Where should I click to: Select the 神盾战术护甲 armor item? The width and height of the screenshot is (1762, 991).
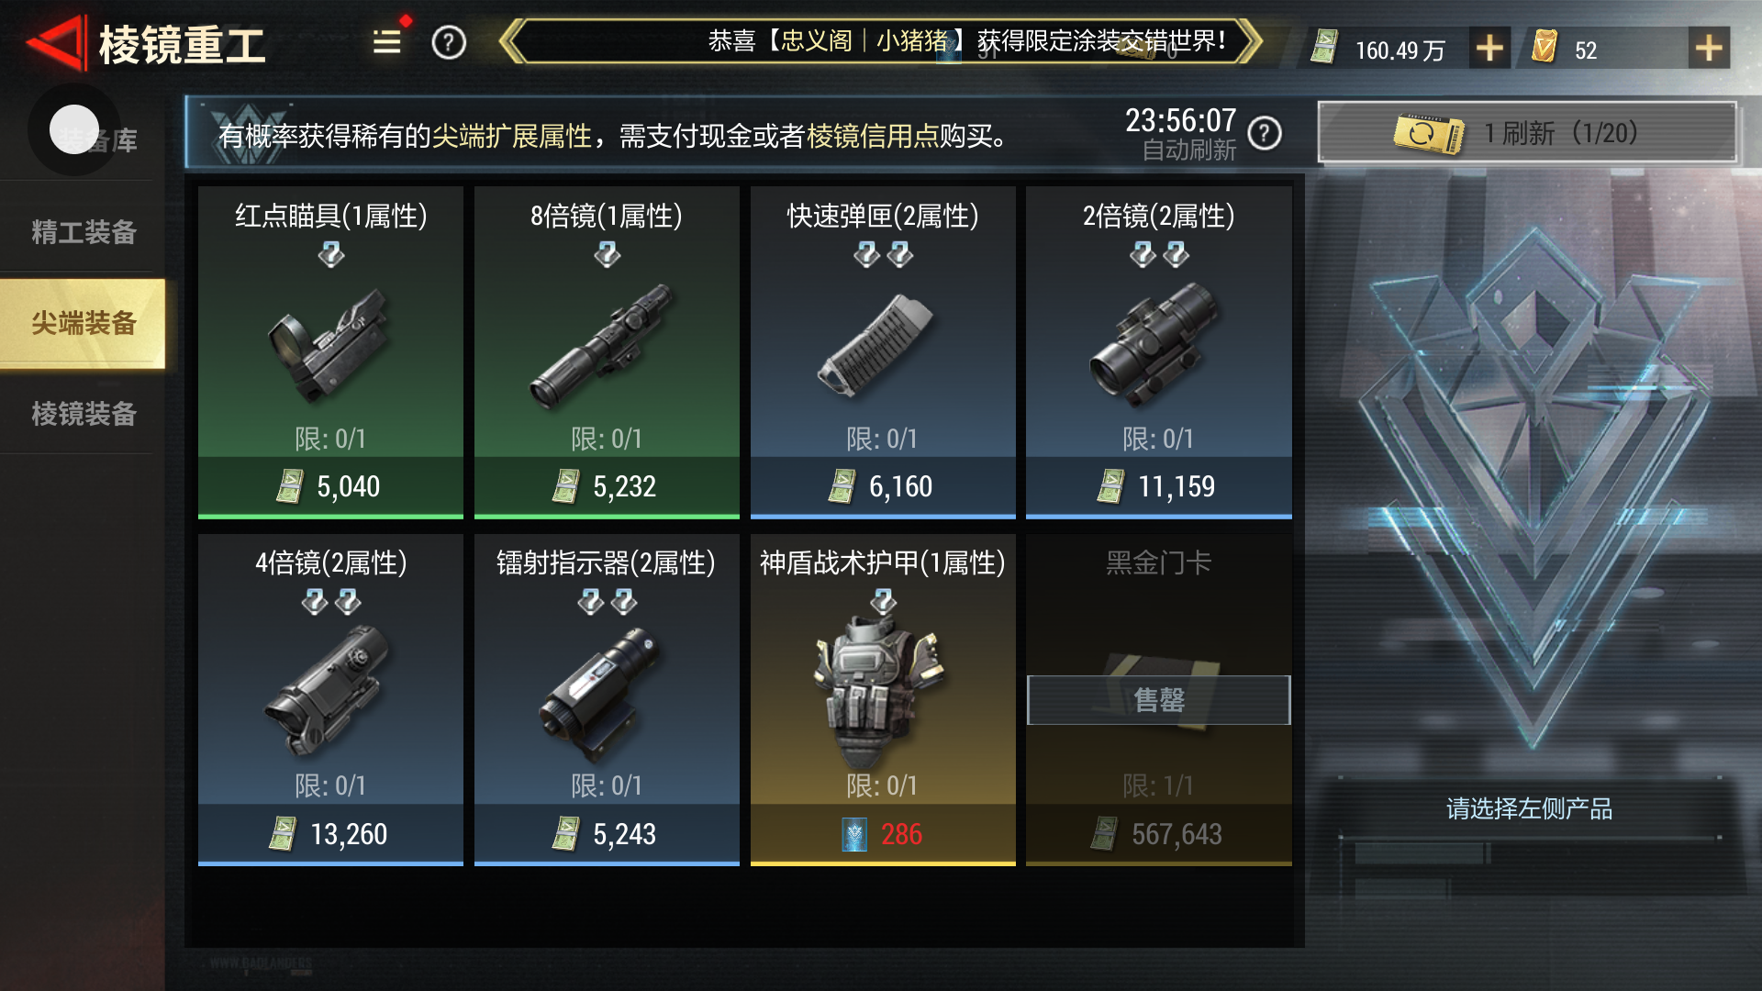pos(883,700)
